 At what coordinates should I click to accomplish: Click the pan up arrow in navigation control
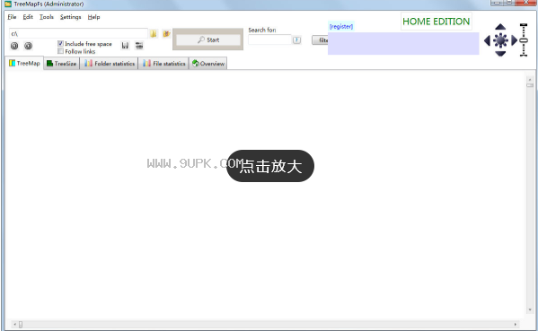tap(500, 27)
